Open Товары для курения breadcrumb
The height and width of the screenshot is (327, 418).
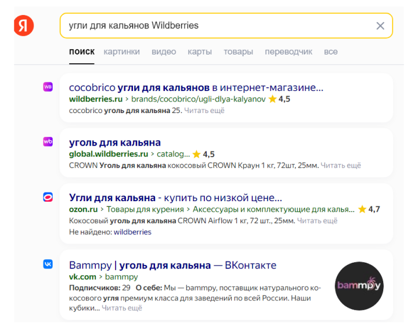(x=145, y=209)
